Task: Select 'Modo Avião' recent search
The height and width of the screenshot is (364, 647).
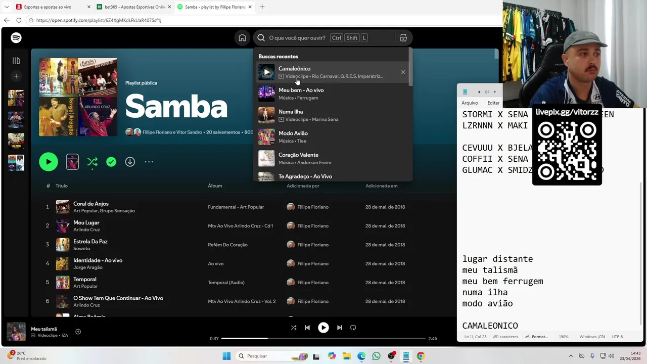Action: 333,137
